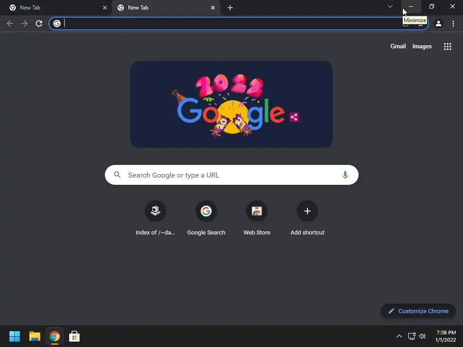Click the Search Google or type a URL box

pos(231,175)
